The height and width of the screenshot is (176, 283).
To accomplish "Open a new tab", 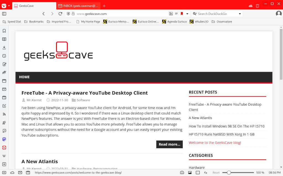I will (x=104, y=6).
